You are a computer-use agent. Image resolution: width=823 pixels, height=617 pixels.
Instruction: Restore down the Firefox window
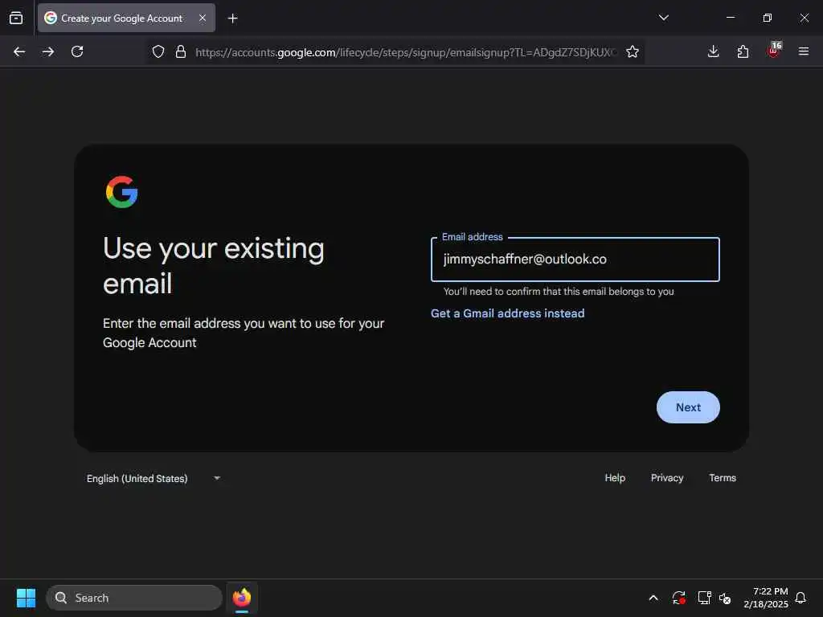(x=767, y=18)
